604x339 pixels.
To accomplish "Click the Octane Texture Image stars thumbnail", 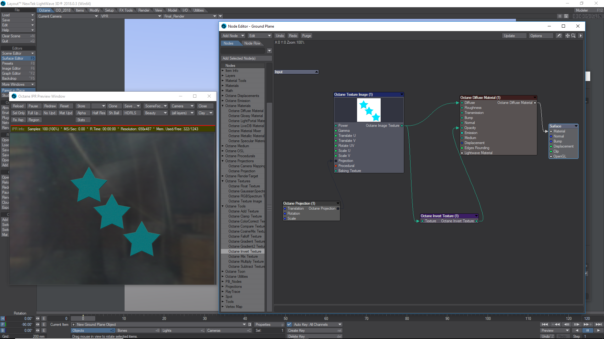I will (369, 110).
